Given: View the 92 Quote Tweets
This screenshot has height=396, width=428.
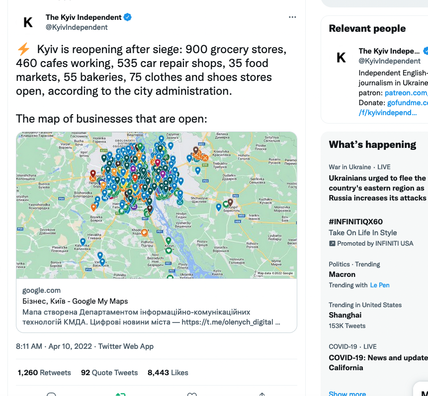Looking at the screenshot, I should tap(109, 373).
